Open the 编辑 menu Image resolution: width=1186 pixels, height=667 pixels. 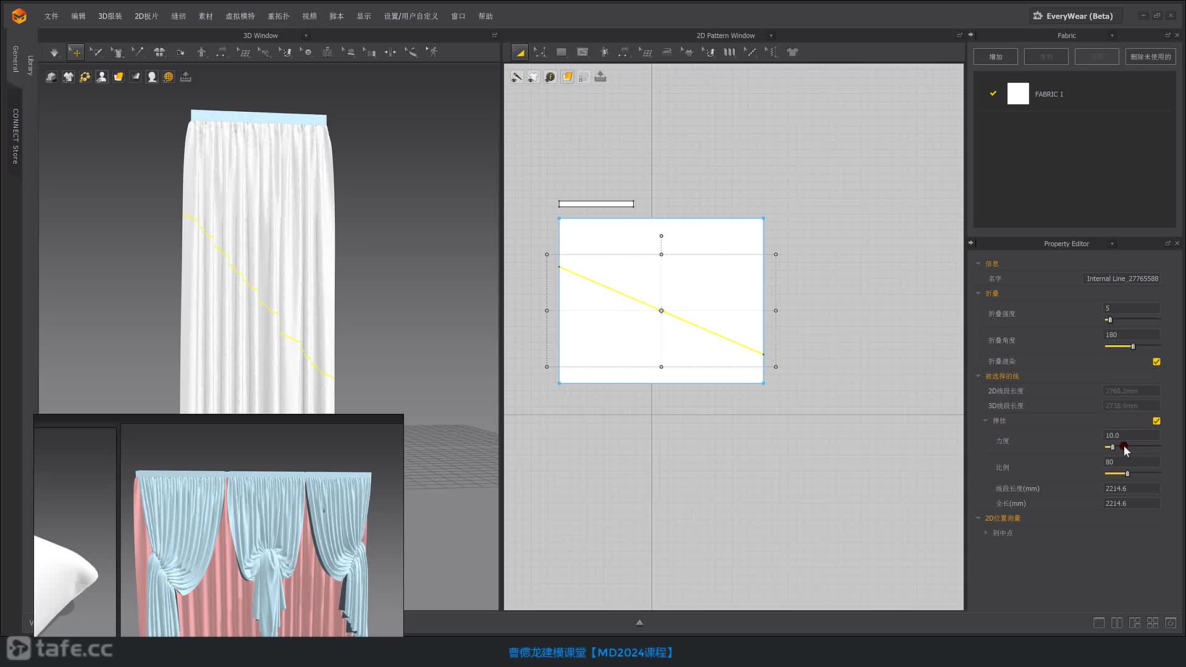78,16
